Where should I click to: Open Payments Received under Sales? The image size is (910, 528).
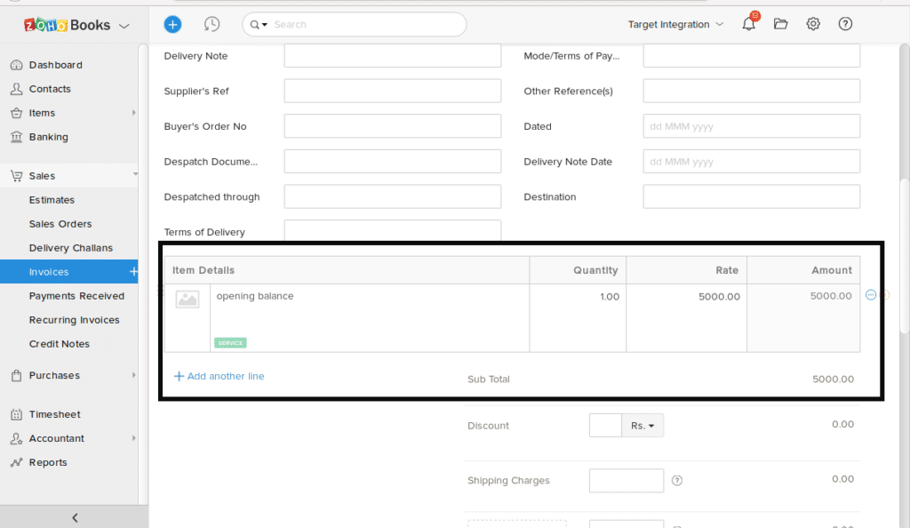76,296
